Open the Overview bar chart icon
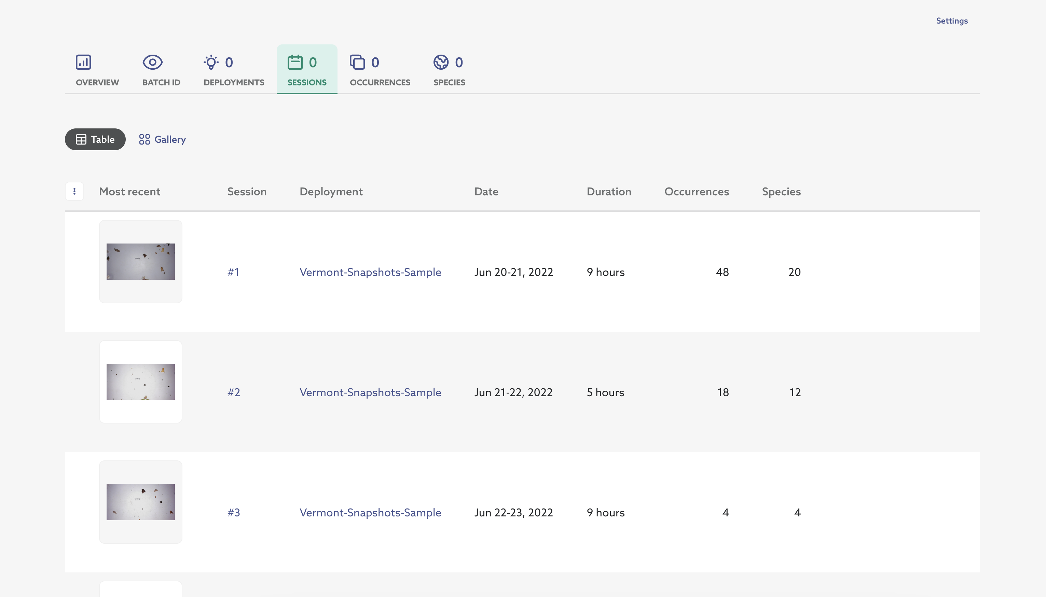This screenshot has width=1046, height=597. [x=83, y=62]
